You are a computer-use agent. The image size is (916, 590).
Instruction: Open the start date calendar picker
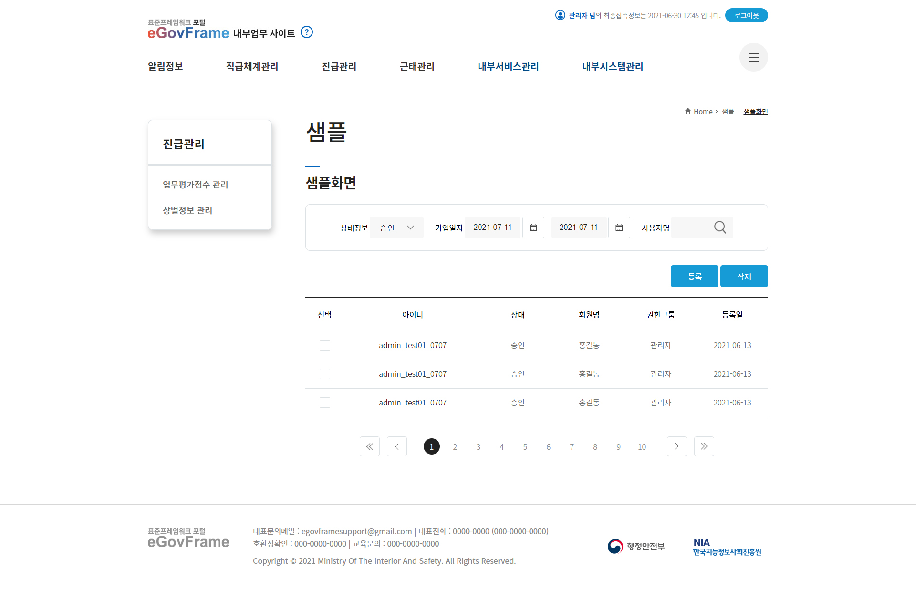pos(533,228)
